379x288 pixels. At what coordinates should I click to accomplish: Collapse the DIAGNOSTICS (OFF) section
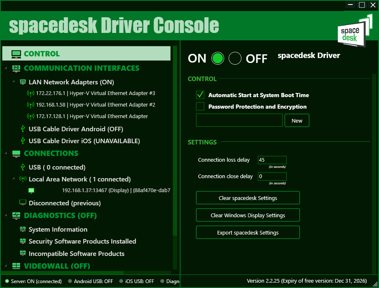(x=6, y=215)
